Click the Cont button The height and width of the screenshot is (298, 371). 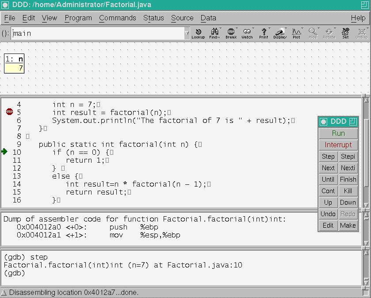pyautogui.click(x=328, y=191)
